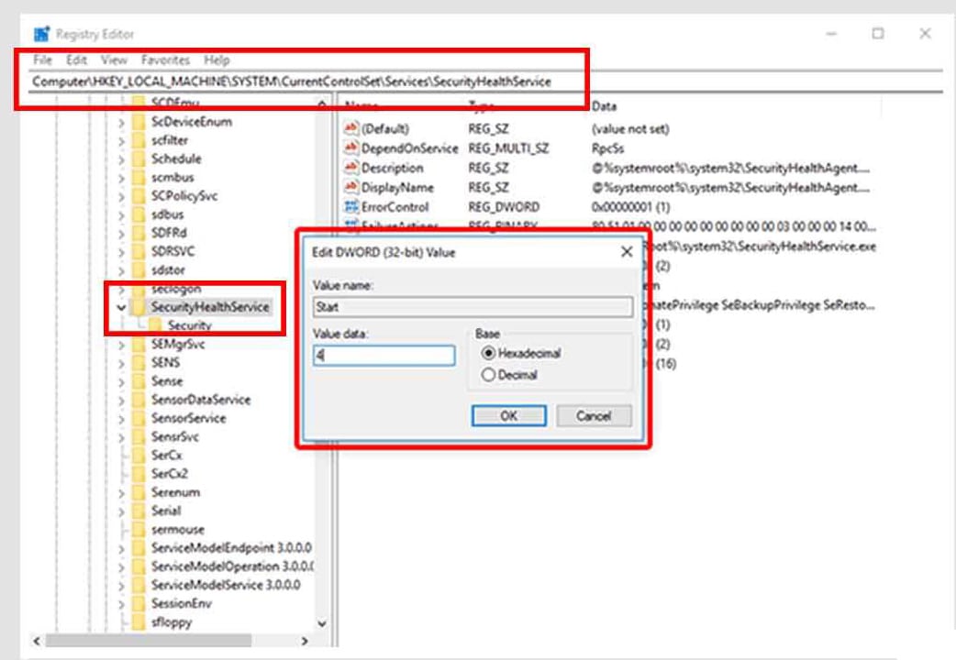The height and width of the screenshot is (660, 956).
Task: Expand the SensorDataService key
Action: pyautogui.click(x=121, y=401)
